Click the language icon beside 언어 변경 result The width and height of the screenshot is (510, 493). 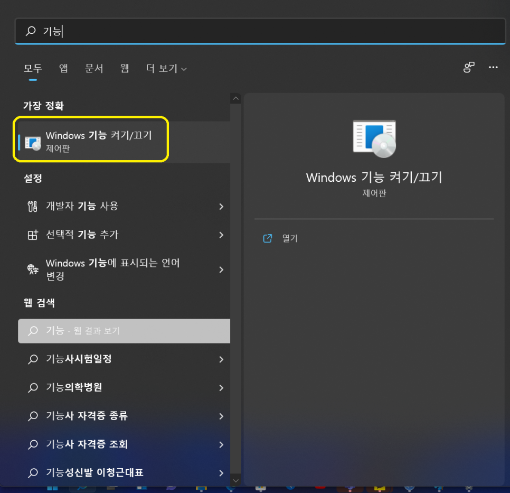(x=33, y=269)
